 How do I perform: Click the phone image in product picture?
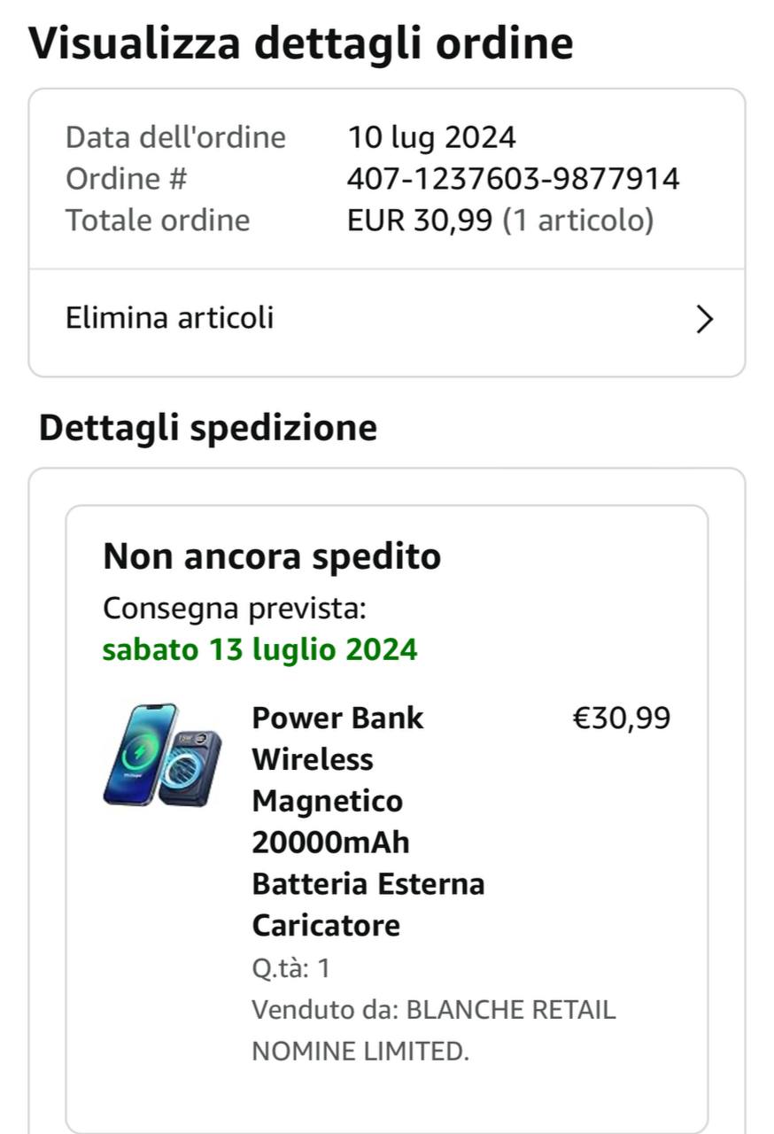[x=139, y=753]
